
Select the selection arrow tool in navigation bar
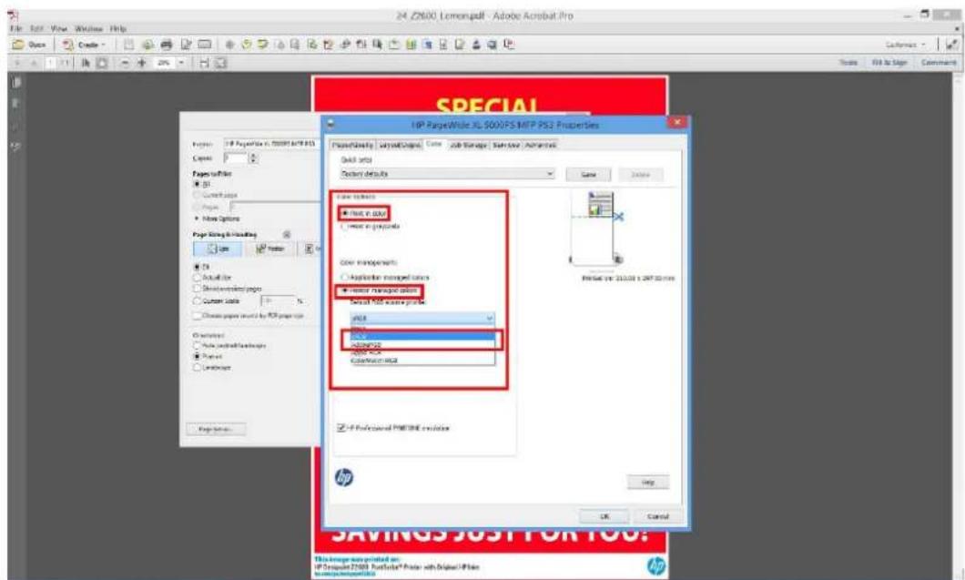click(86, 63)
